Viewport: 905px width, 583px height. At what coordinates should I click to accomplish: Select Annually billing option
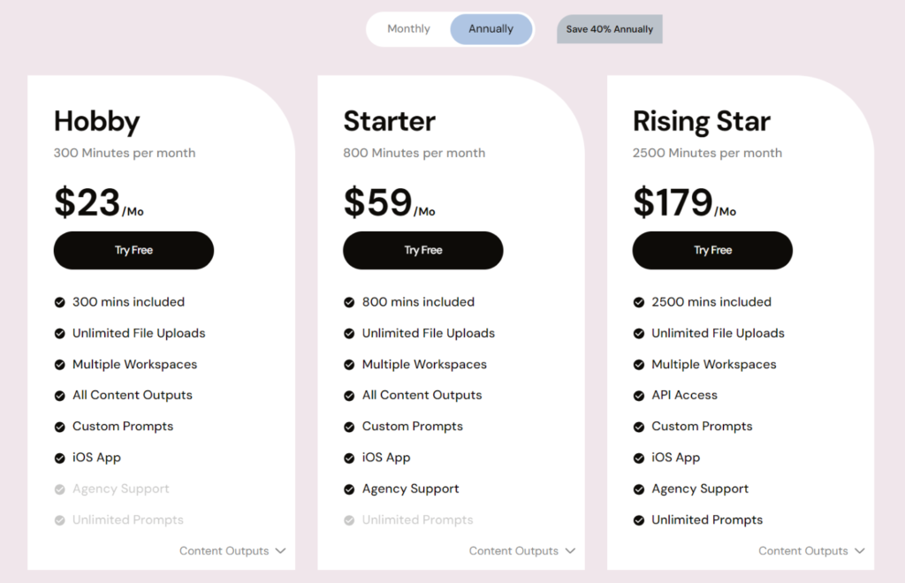click(x=491, y=29)
